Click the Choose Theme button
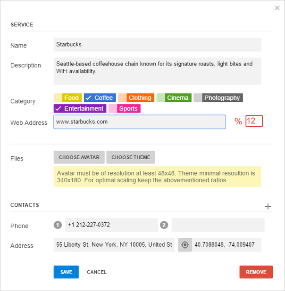Image resolution: width=285 pixels, height=291 pixels. coord(131,157)
